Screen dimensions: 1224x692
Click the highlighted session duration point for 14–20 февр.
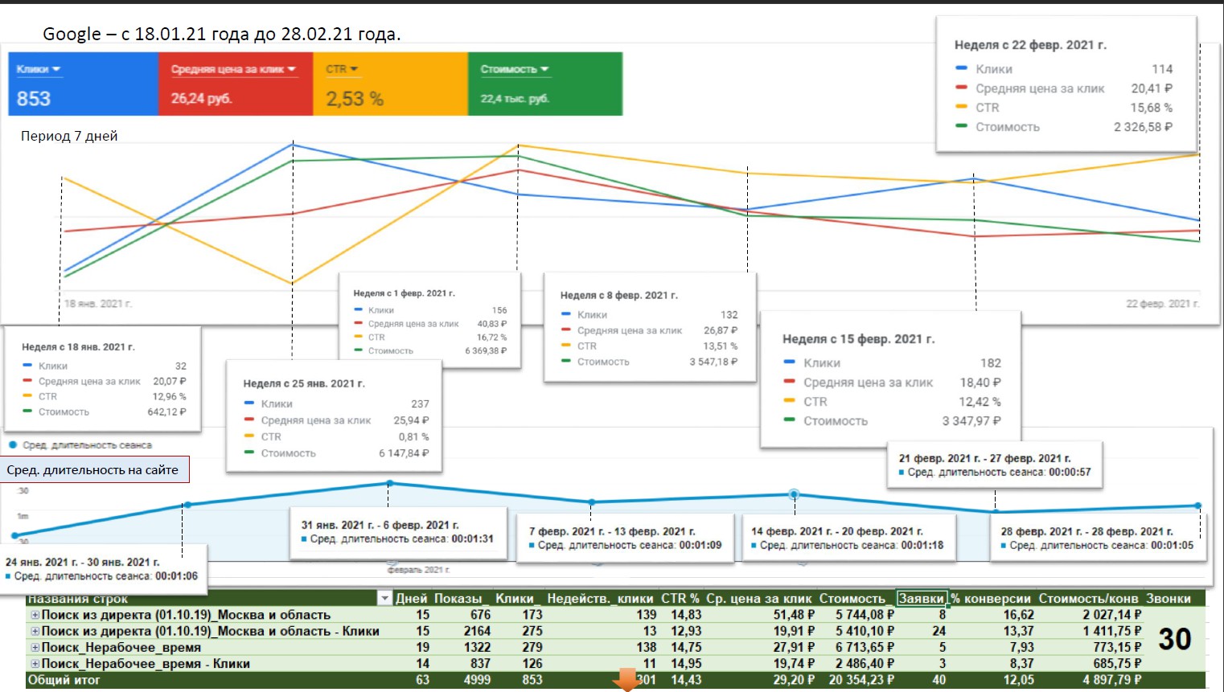(x=794, y=494)
